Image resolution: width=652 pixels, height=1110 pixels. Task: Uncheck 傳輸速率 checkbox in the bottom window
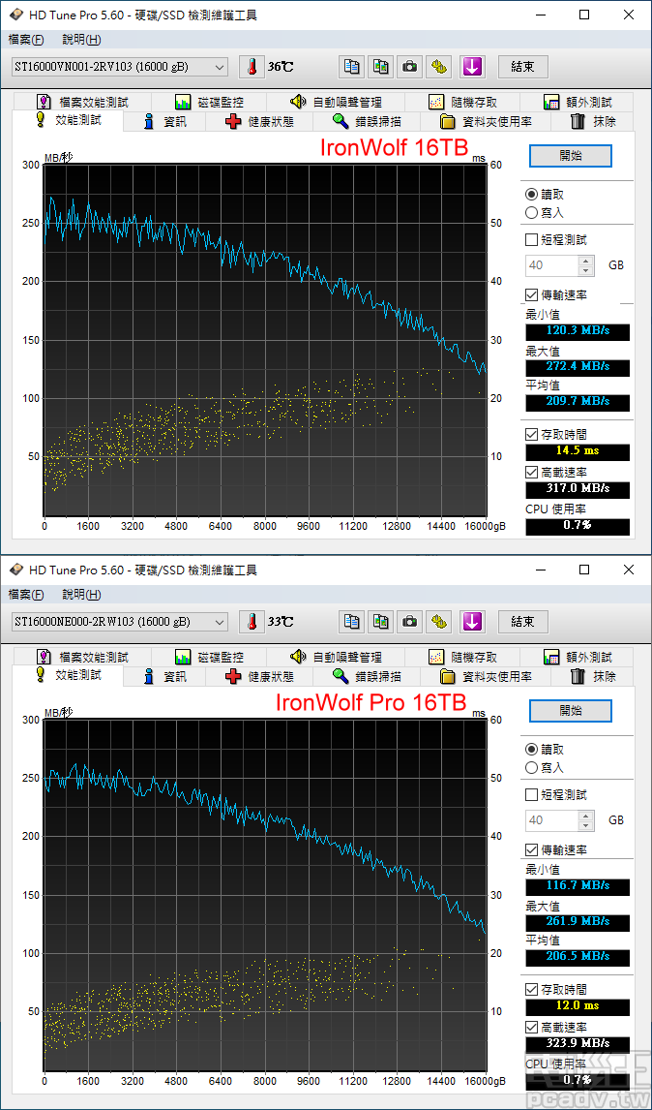click(531, 849)
